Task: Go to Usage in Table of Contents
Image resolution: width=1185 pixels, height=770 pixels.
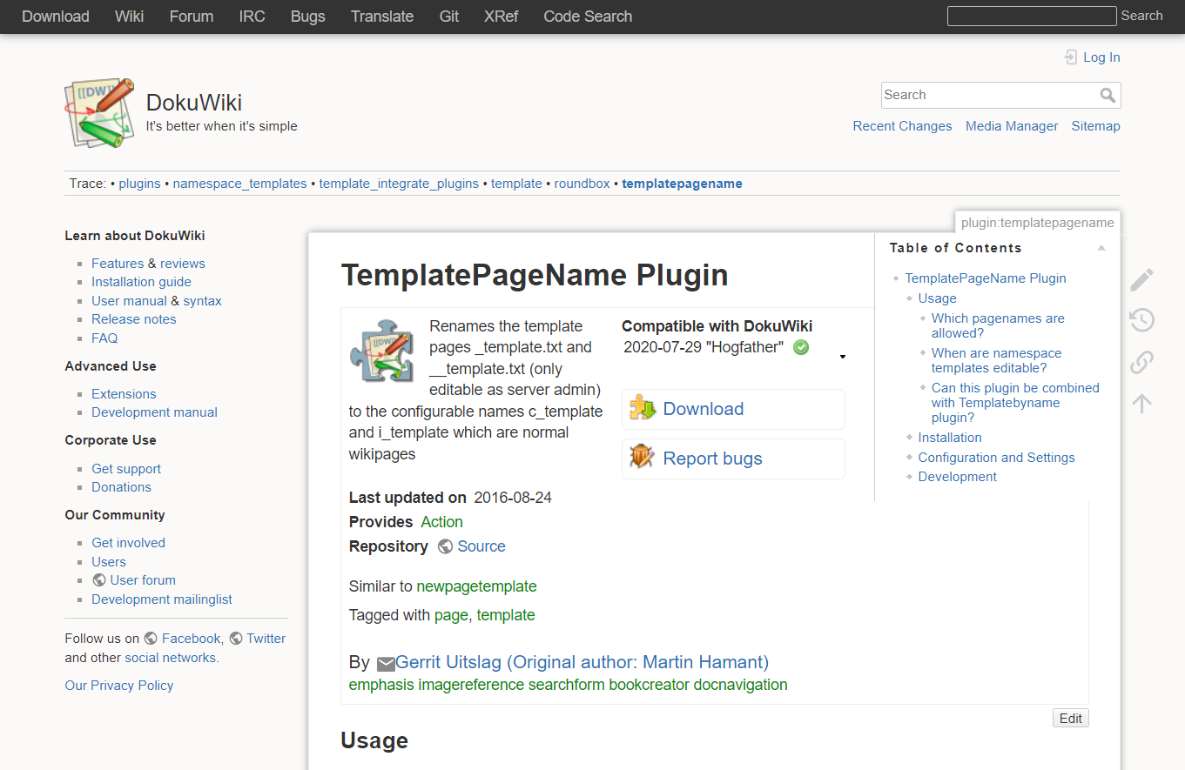Action: (937, 298)
